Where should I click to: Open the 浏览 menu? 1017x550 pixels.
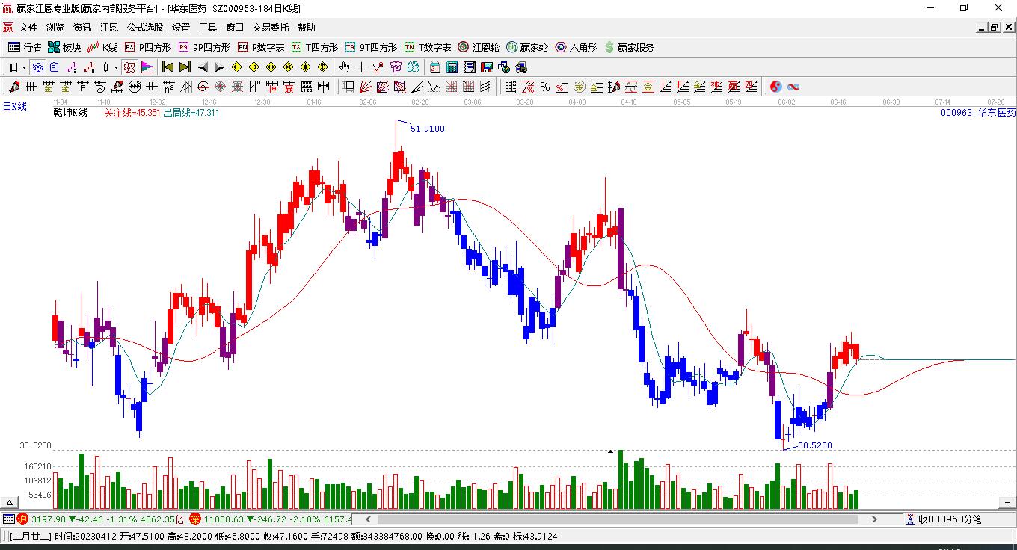(55, 28)
